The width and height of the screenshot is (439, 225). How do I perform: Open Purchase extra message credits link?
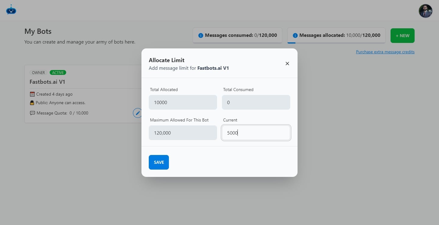coord(385,52)
